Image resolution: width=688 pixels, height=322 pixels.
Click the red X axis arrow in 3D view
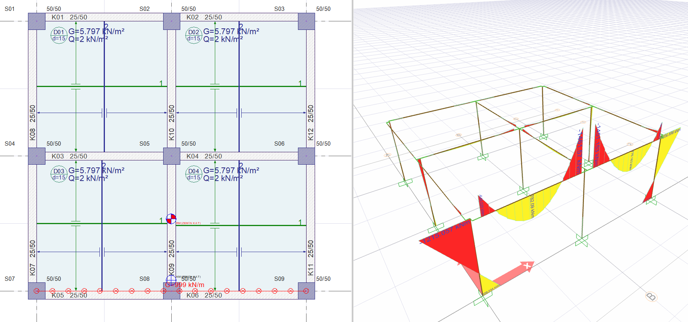tap(513, 272)
